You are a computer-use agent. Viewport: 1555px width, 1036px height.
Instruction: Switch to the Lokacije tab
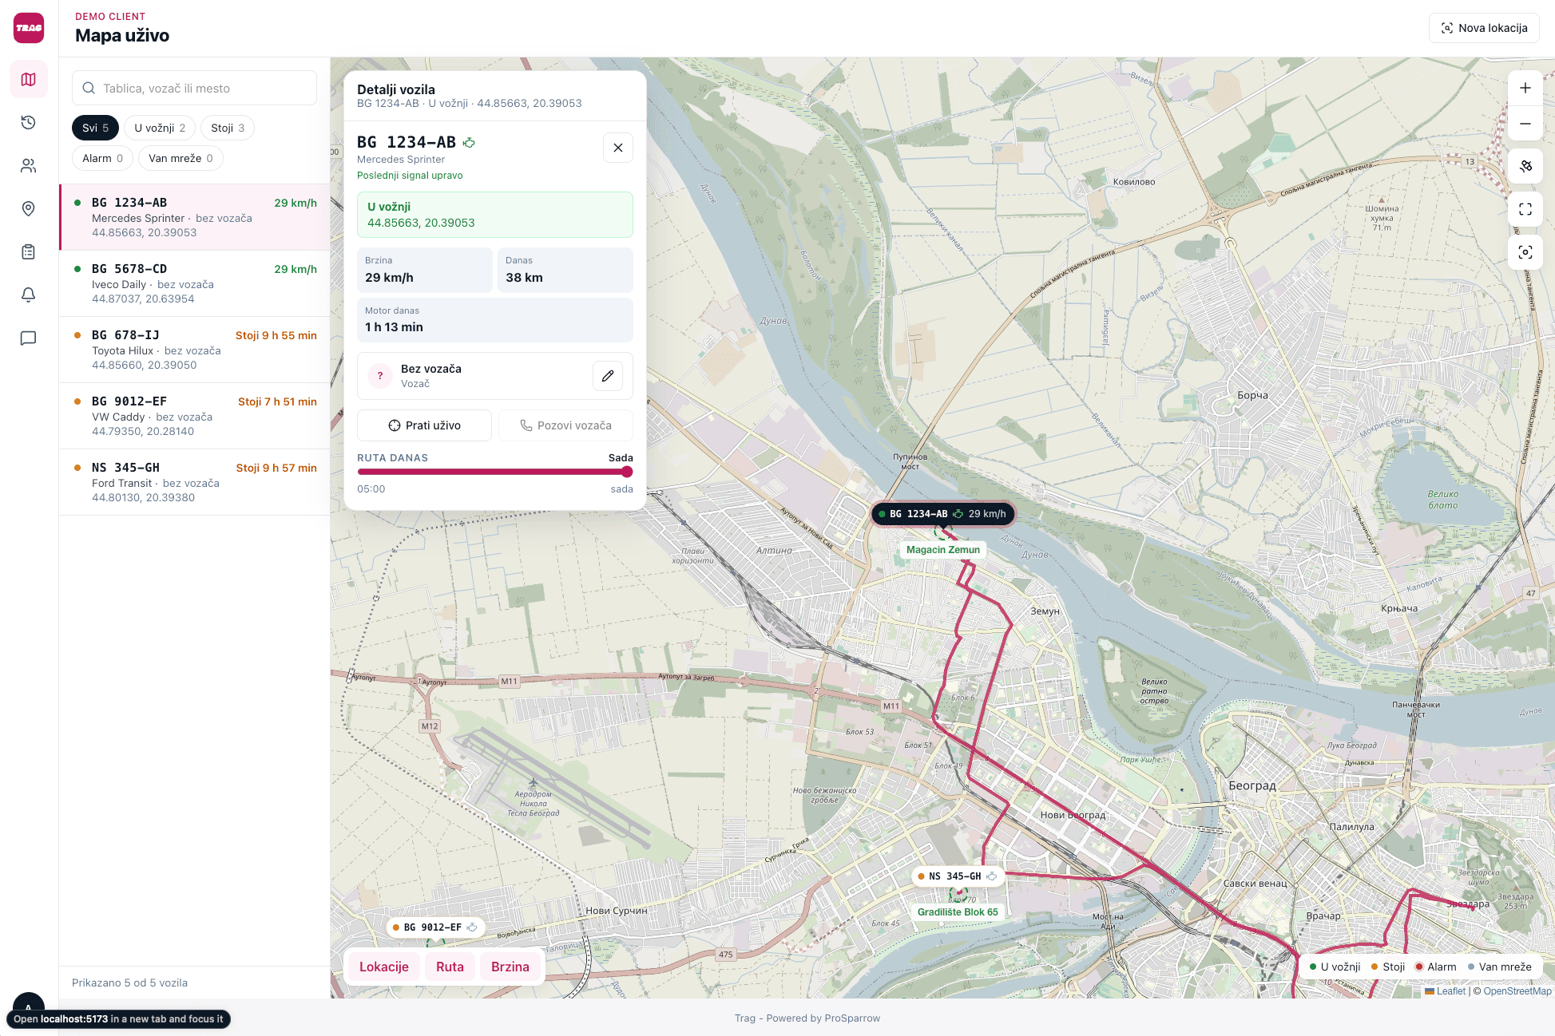point(384,967)
